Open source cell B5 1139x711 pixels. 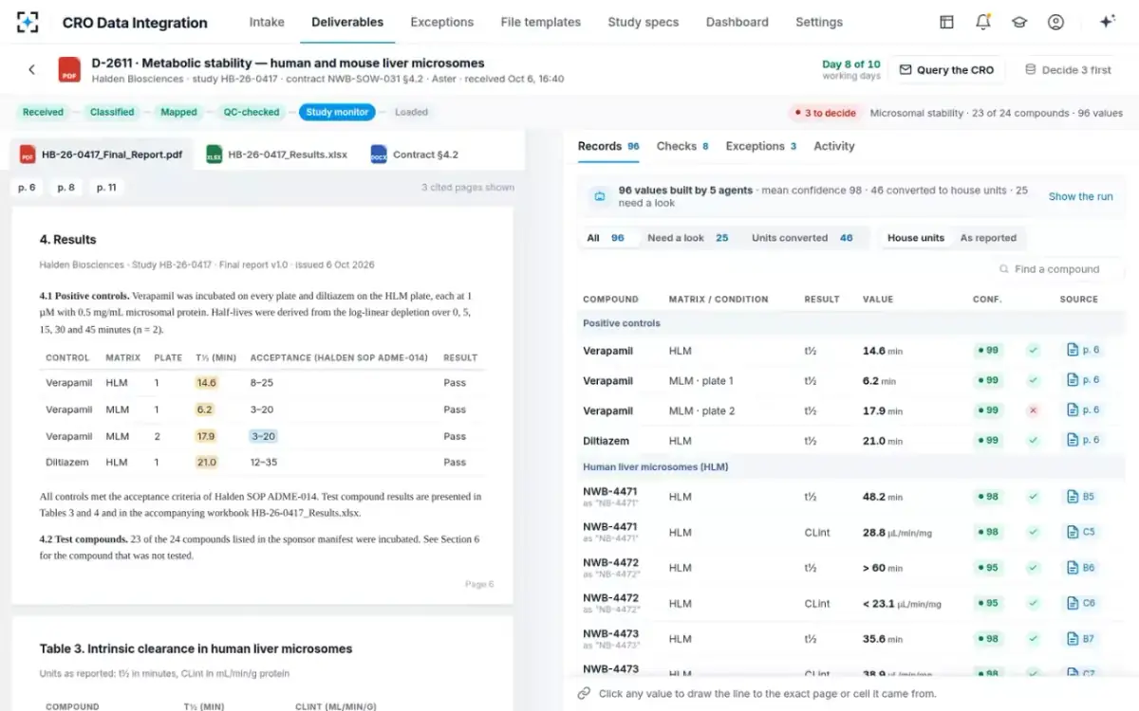[x=1081, y=497]
